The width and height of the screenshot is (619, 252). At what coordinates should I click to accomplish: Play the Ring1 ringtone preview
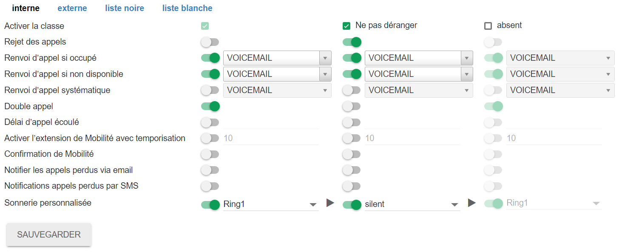click(x=330, y=203)
